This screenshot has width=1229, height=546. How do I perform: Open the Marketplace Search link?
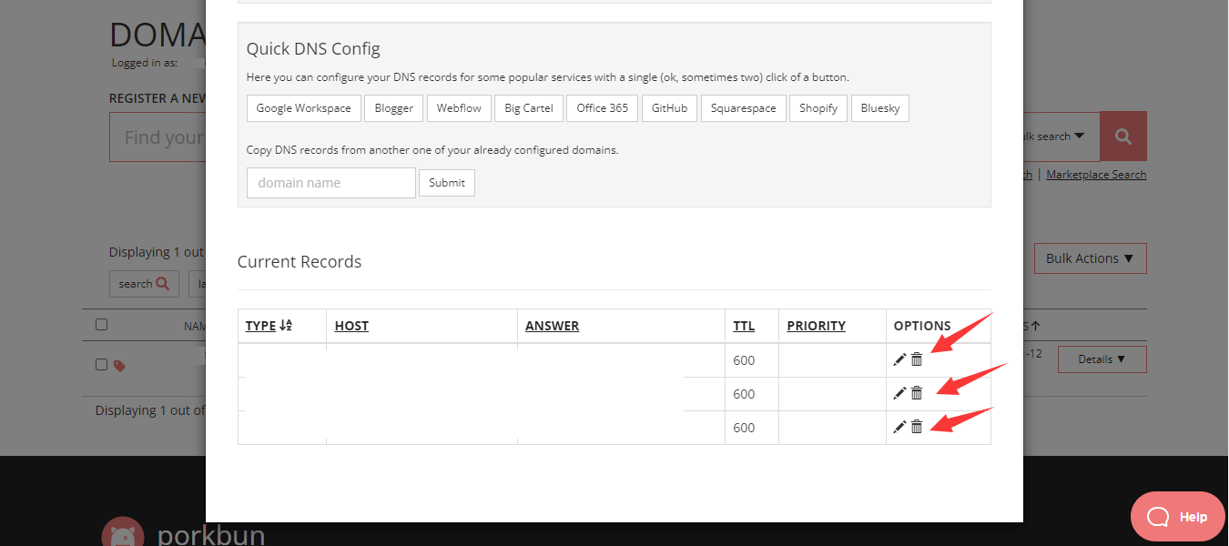(1096, 175)
